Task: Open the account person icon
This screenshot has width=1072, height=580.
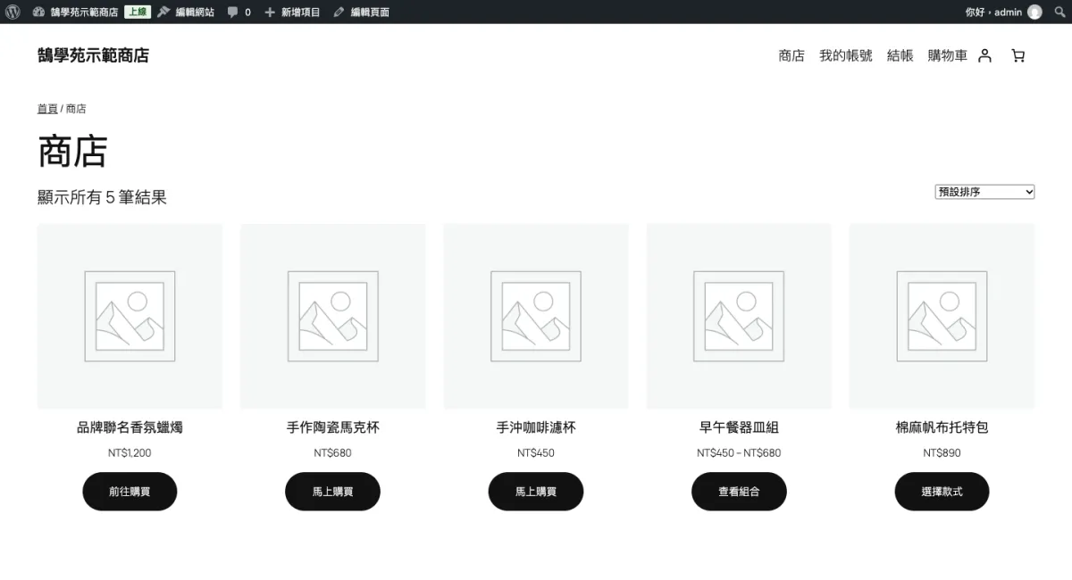Action: (x=984, y=55)
